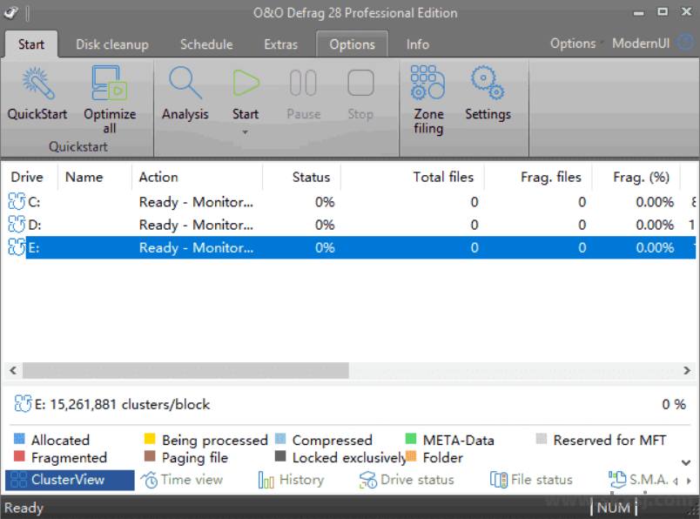Open the Options dropdown at top right

click(x=574, y=44)
